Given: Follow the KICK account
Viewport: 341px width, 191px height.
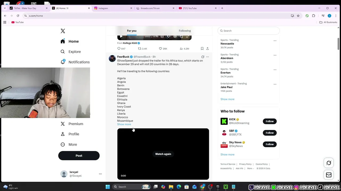Looking at the screenshot, I should (270, 121).
